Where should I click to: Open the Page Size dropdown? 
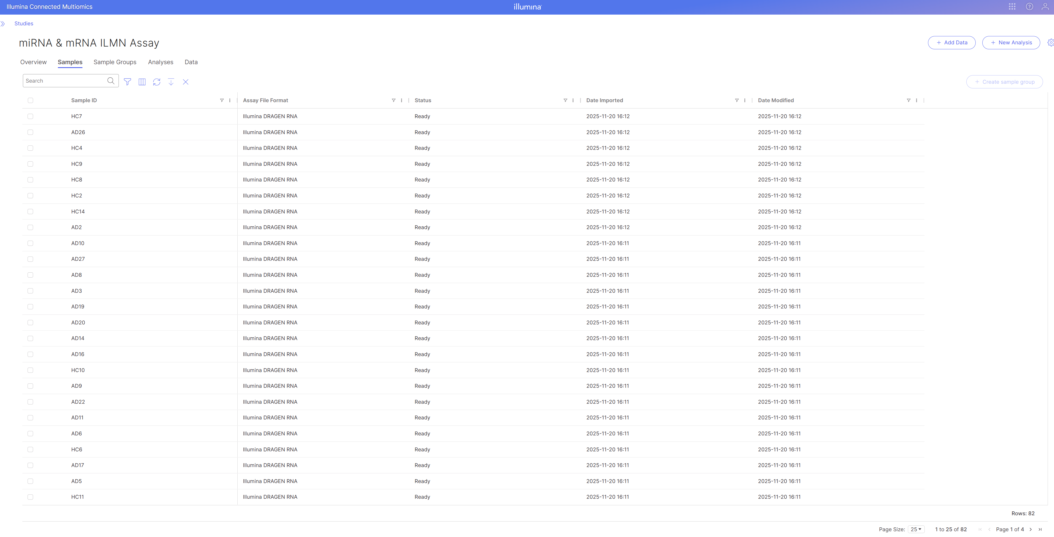pyautogui.click(x=916, y=529)
